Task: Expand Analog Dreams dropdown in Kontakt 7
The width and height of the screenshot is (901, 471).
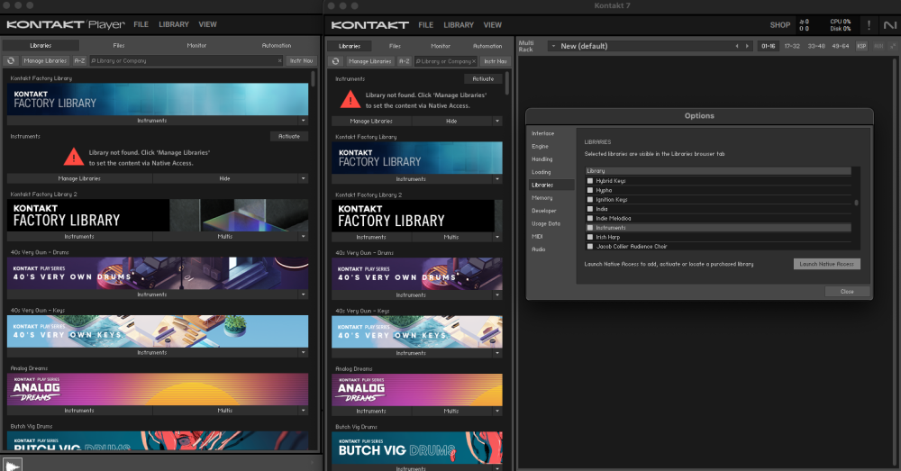Action: pos(497,411)
